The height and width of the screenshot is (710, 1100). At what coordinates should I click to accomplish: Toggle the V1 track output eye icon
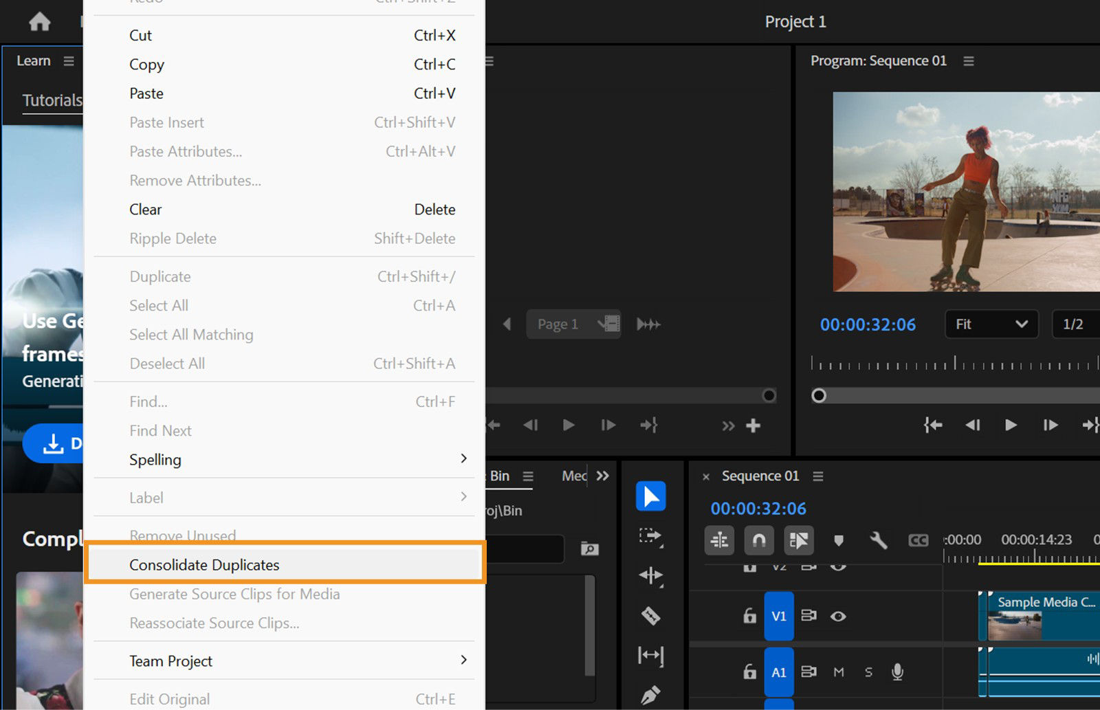tap(839, 617)
